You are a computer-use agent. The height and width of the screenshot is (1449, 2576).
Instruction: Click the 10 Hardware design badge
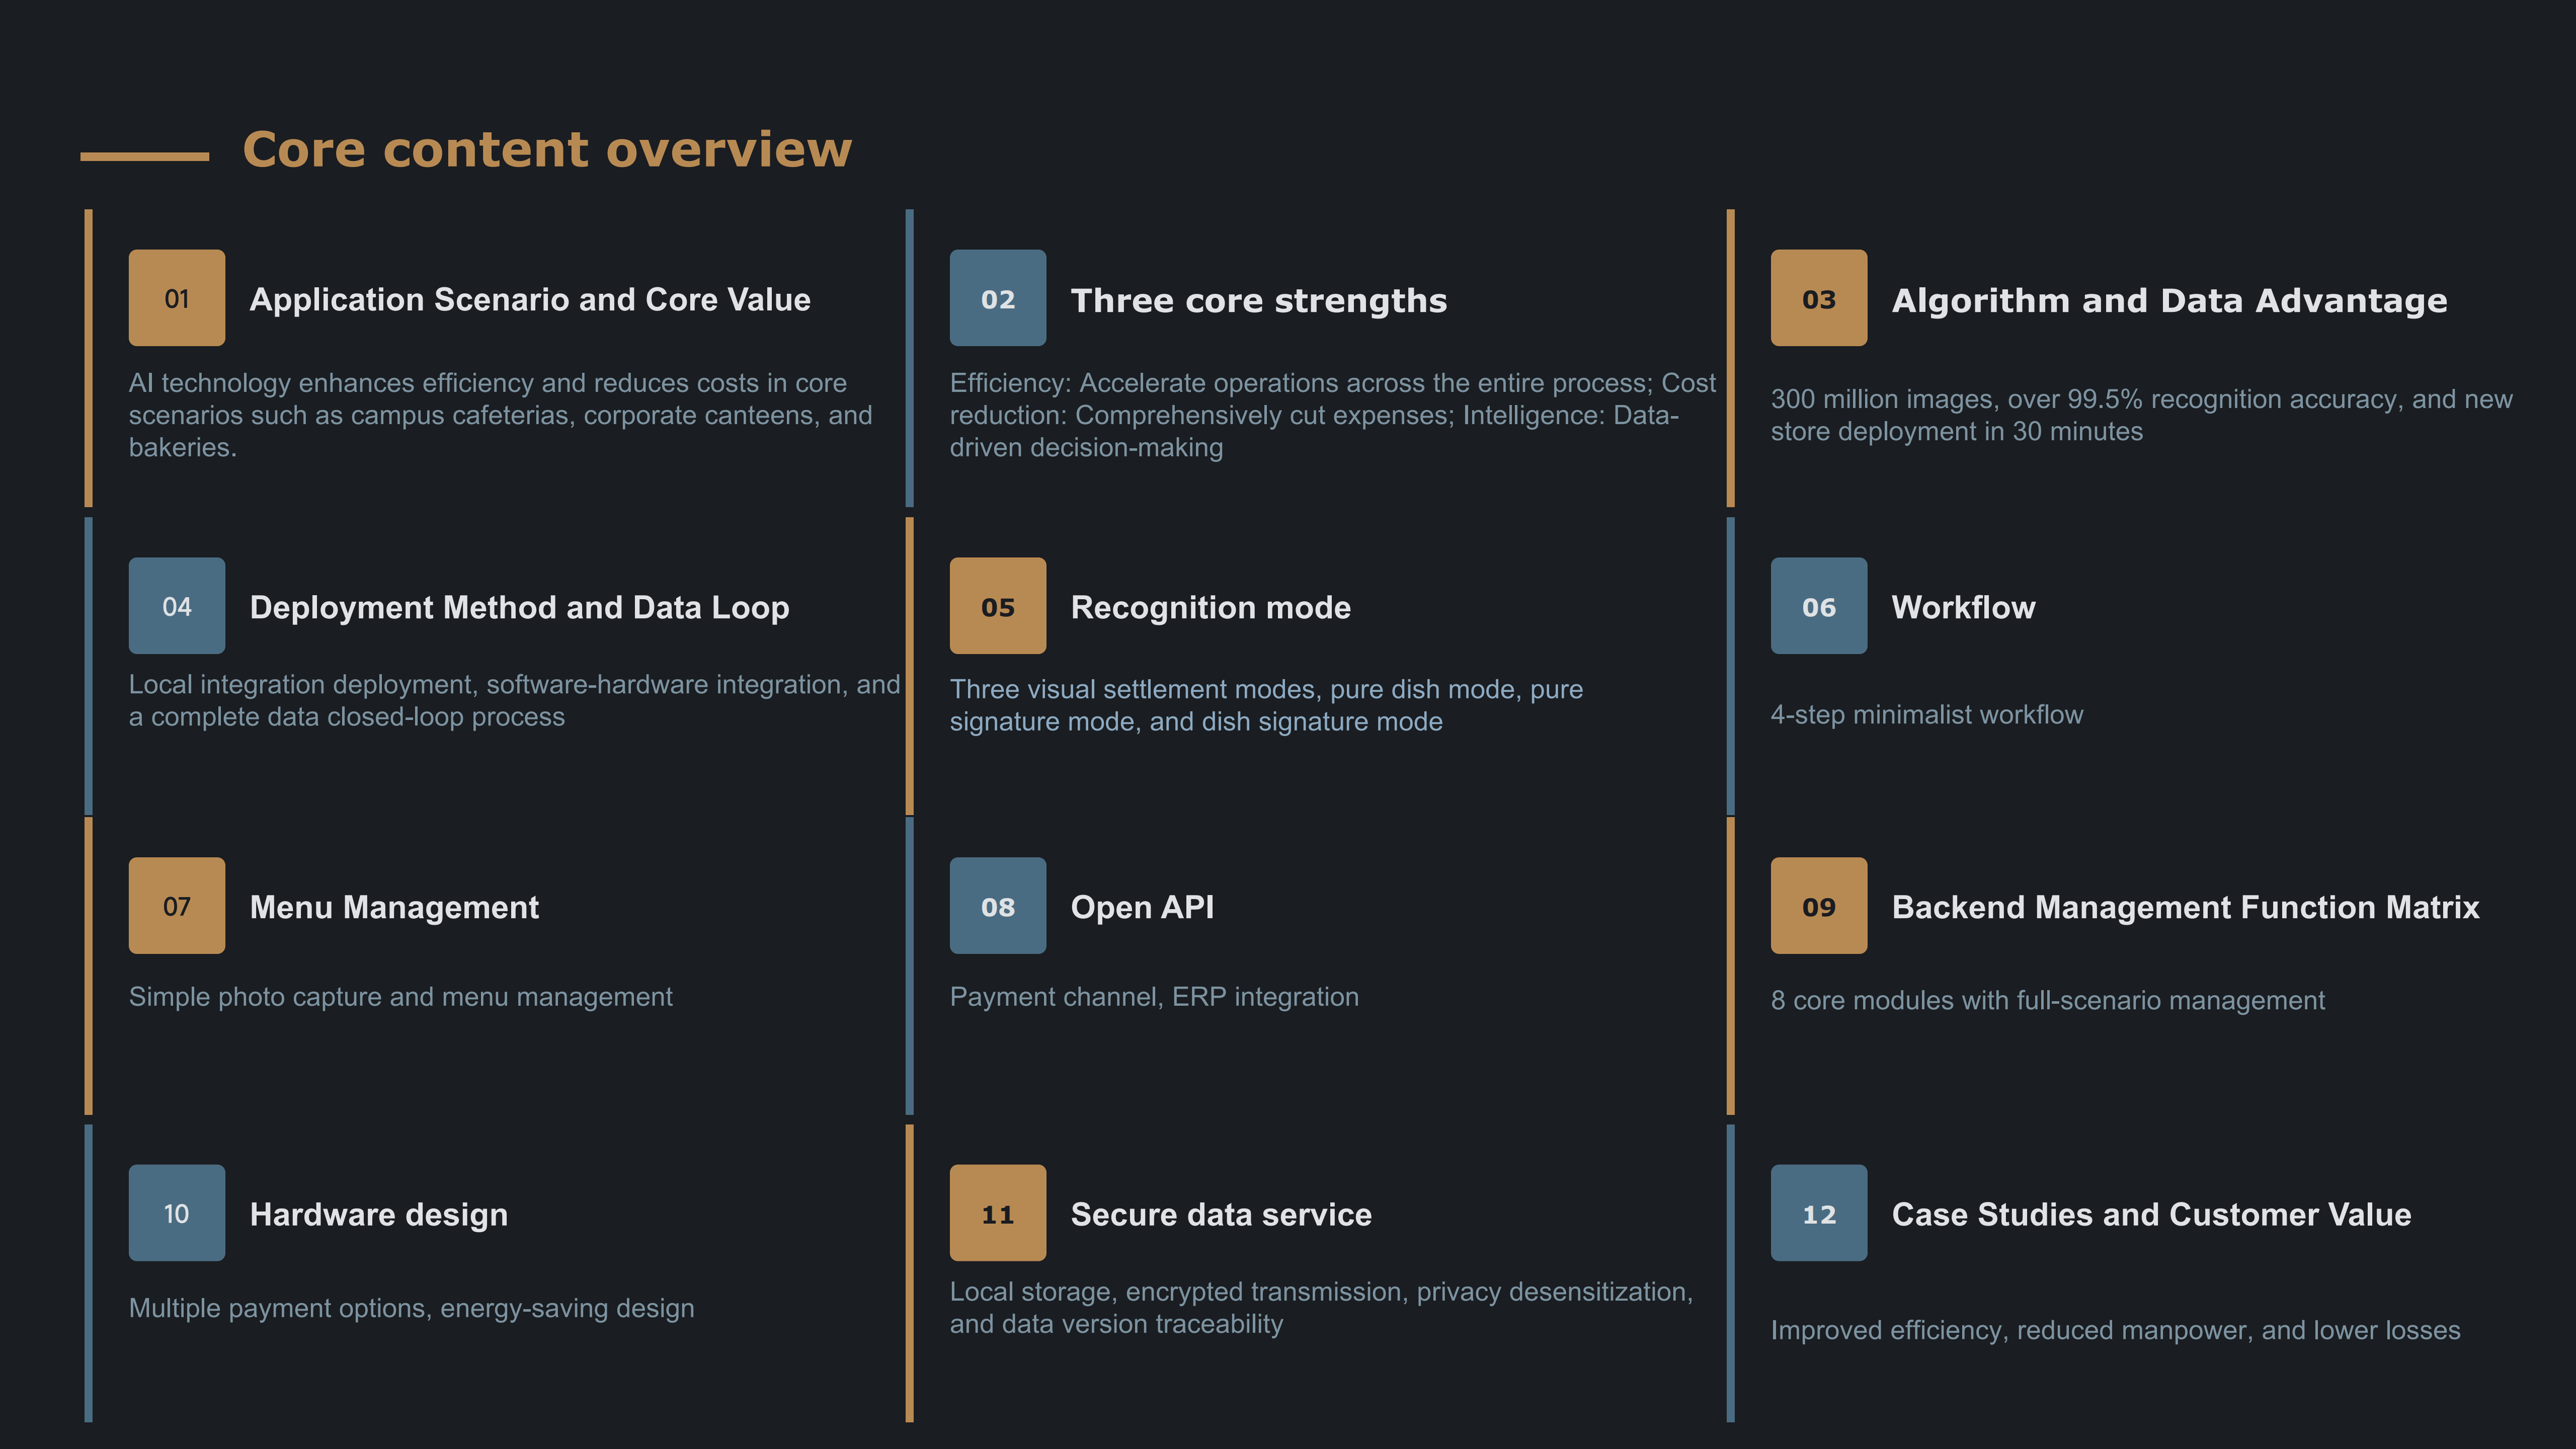pos(177,1212)
